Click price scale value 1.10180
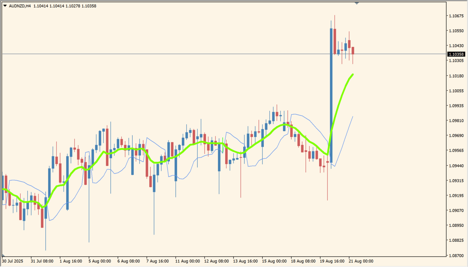The height and width of the screenshot is (267, 468). coord(456,76)
